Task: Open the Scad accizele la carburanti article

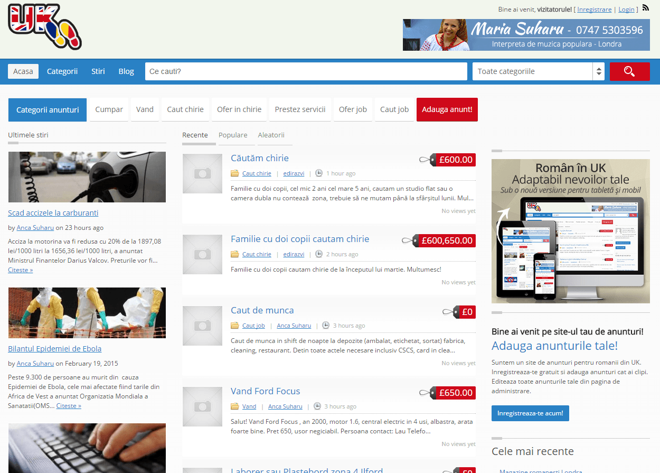Action: (53, 213)
